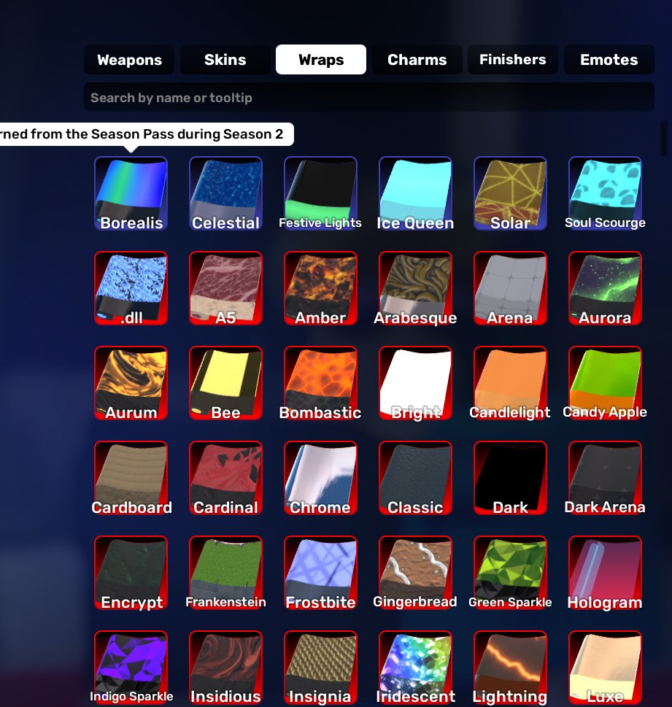Open the Finishers tab
This screenshot has height=707, width=672.
pos(513,60)
